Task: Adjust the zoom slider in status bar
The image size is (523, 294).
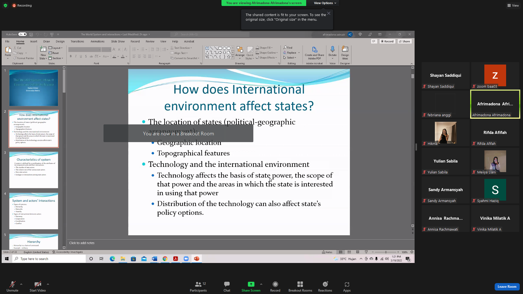Action: [x=385, y=252]
